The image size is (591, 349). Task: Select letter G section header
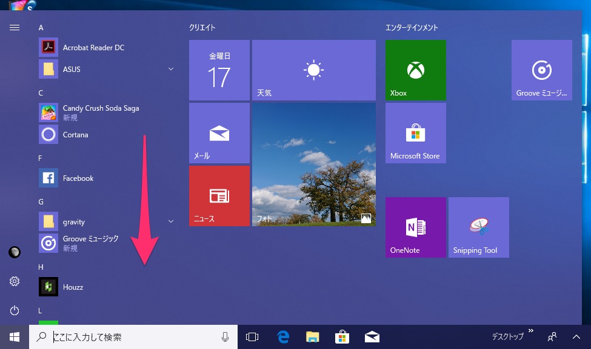point(41,201)
